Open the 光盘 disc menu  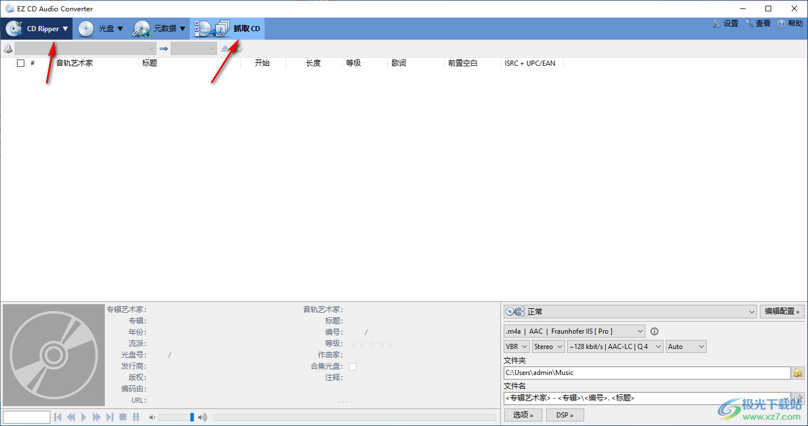click(x=100, y=28)
